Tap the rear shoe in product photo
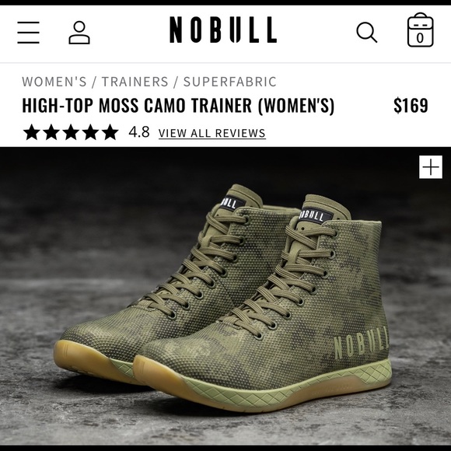Viewport: 451px width, 451px height. [161, 281]
